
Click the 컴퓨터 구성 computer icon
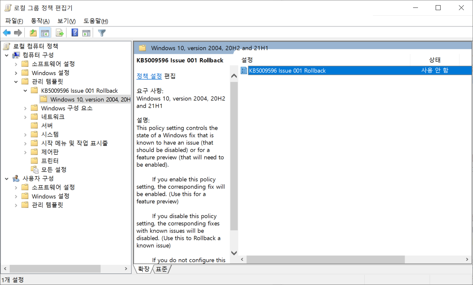[16, 55]
